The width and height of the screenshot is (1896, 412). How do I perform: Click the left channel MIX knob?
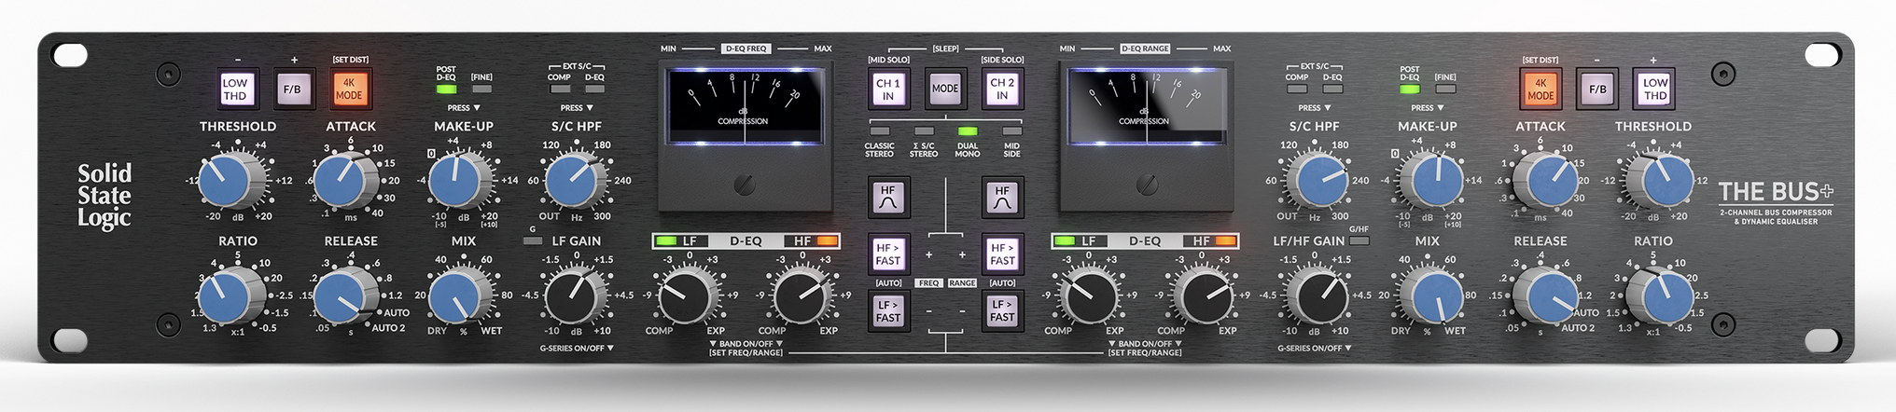(x=456, y=296)
